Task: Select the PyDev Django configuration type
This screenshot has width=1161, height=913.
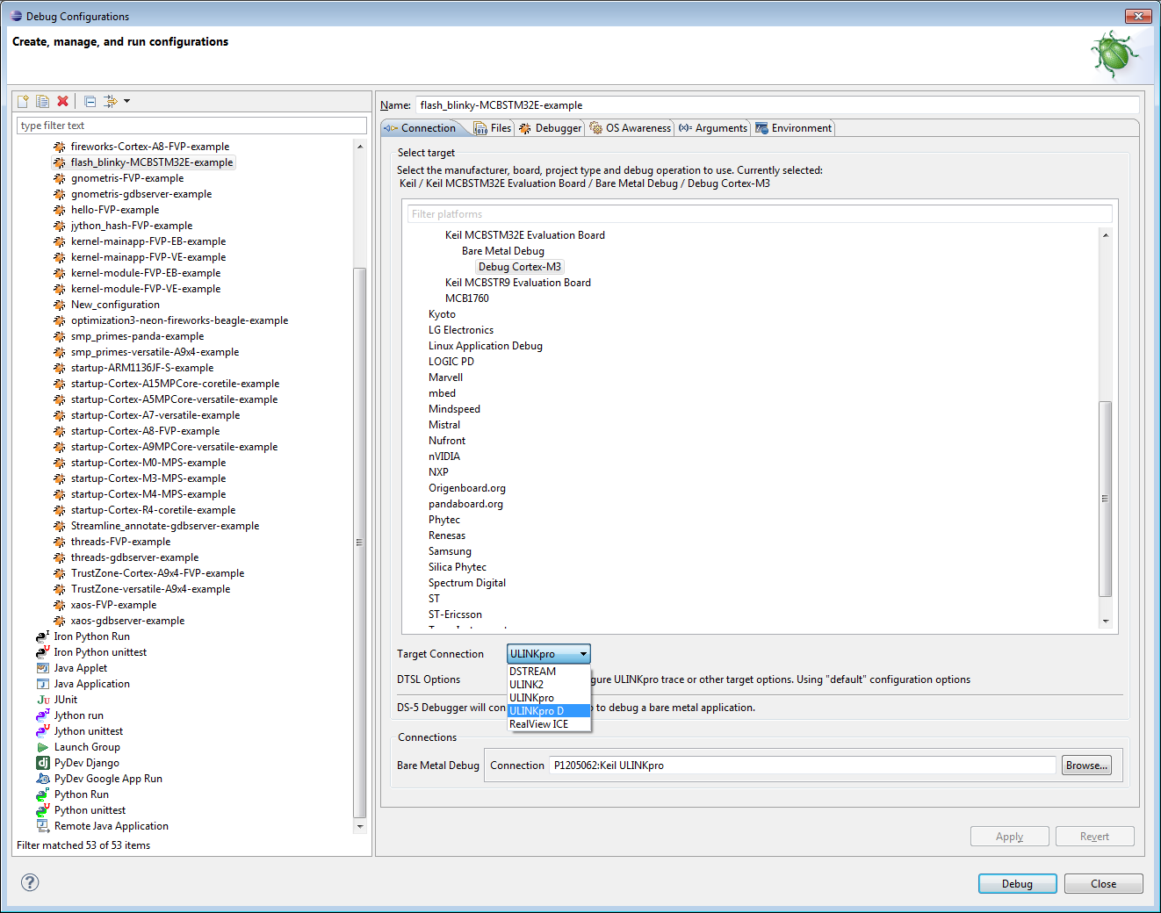Action: (x=86, y=763)
